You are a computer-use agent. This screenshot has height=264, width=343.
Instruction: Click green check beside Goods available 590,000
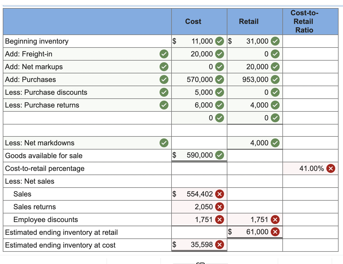[220, 155]
